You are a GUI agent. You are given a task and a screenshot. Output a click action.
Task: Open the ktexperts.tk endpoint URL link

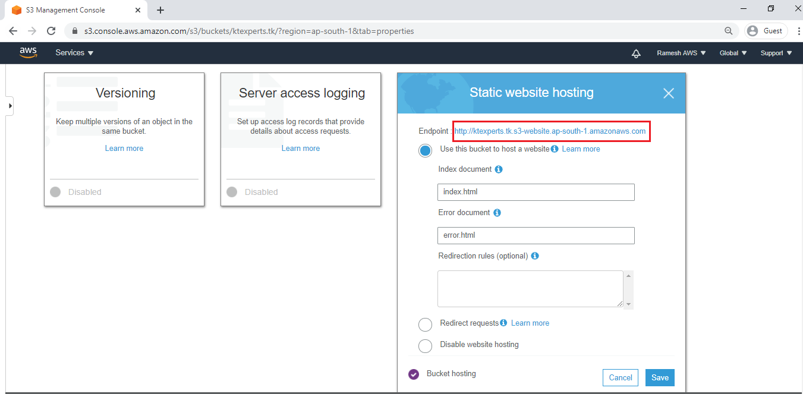coord(550,131)
